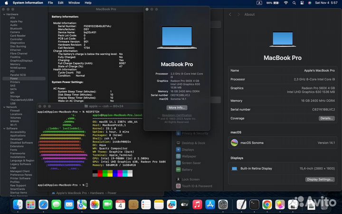The width and height of the screenshot is (342, 214).
Task: Click the Terminal prompt input line
Action: [63, 185]
